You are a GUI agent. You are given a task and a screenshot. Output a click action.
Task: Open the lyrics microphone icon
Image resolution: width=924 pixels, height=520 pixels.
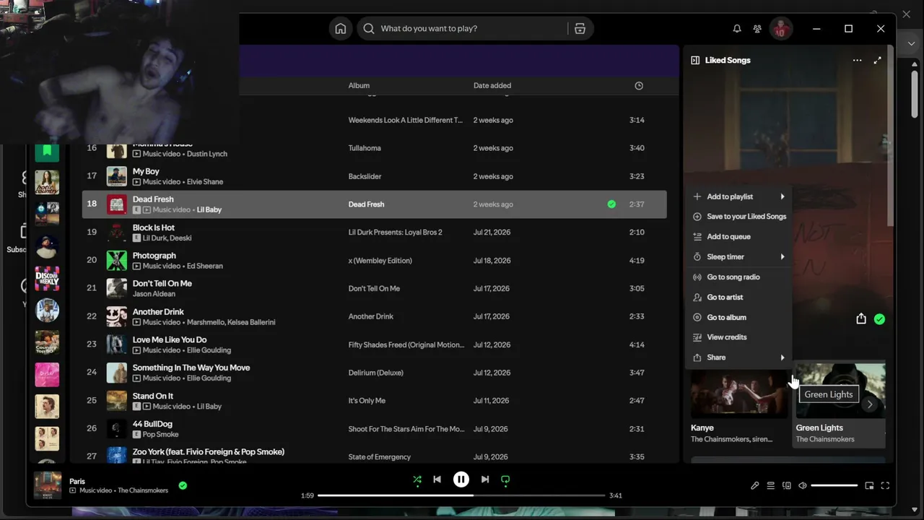(755, 486)
